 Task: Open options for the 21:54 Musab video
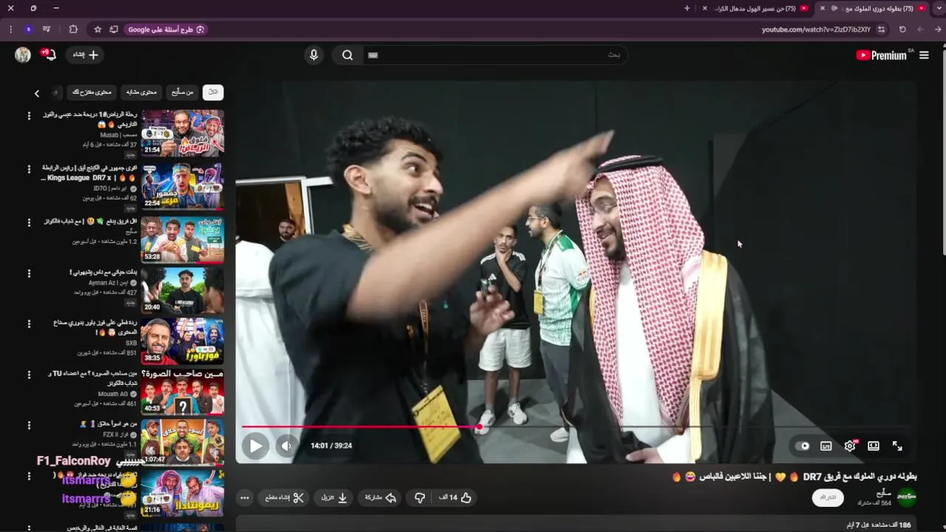point(29,116)
